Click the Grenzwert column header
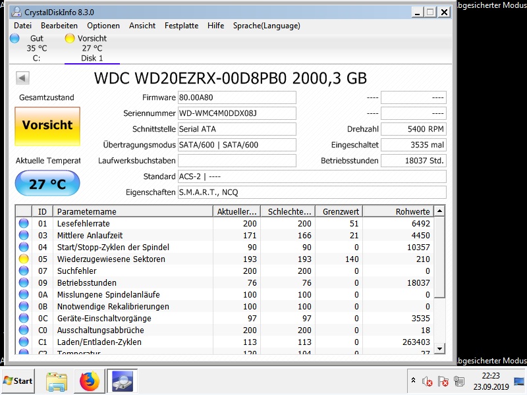The height and width of the screenshot is (395, 527). pyautogui.click(x=339, y=211)
